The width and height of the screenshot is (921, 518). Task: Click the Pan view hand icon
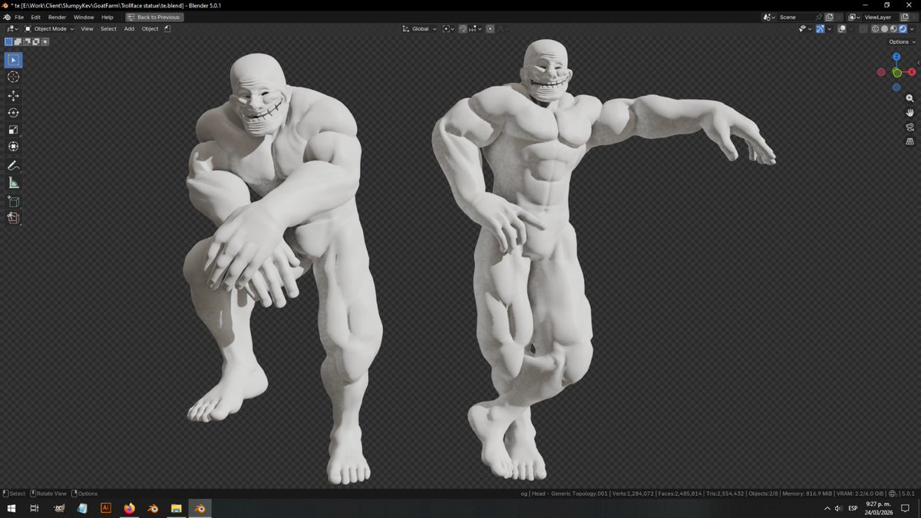[910, 113]
